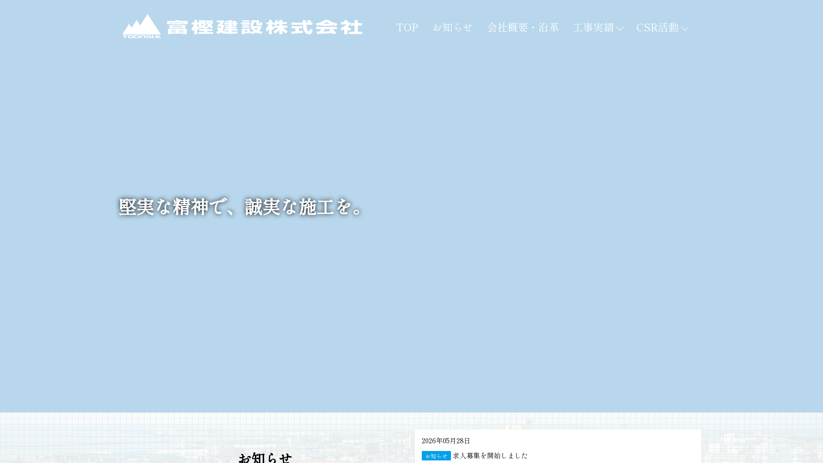Viewport: 823px width, 463px height.
Task: Expand the CSR活動 dropdown chevron
Action: 685,29
